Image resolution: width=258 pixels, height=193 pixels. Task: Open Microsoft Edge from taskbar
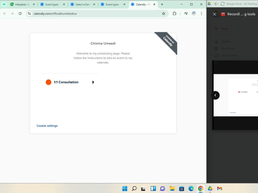coord(191,189)
